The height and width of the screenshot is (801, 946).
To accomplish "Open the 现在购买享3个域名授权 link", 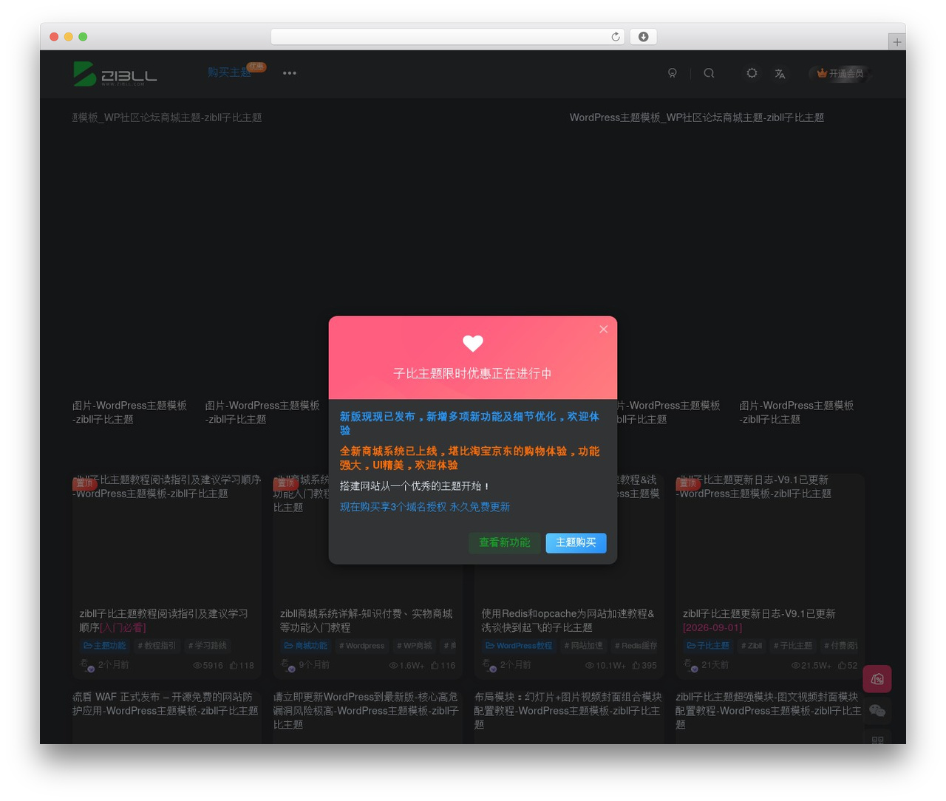I will [x=425, y=507].
